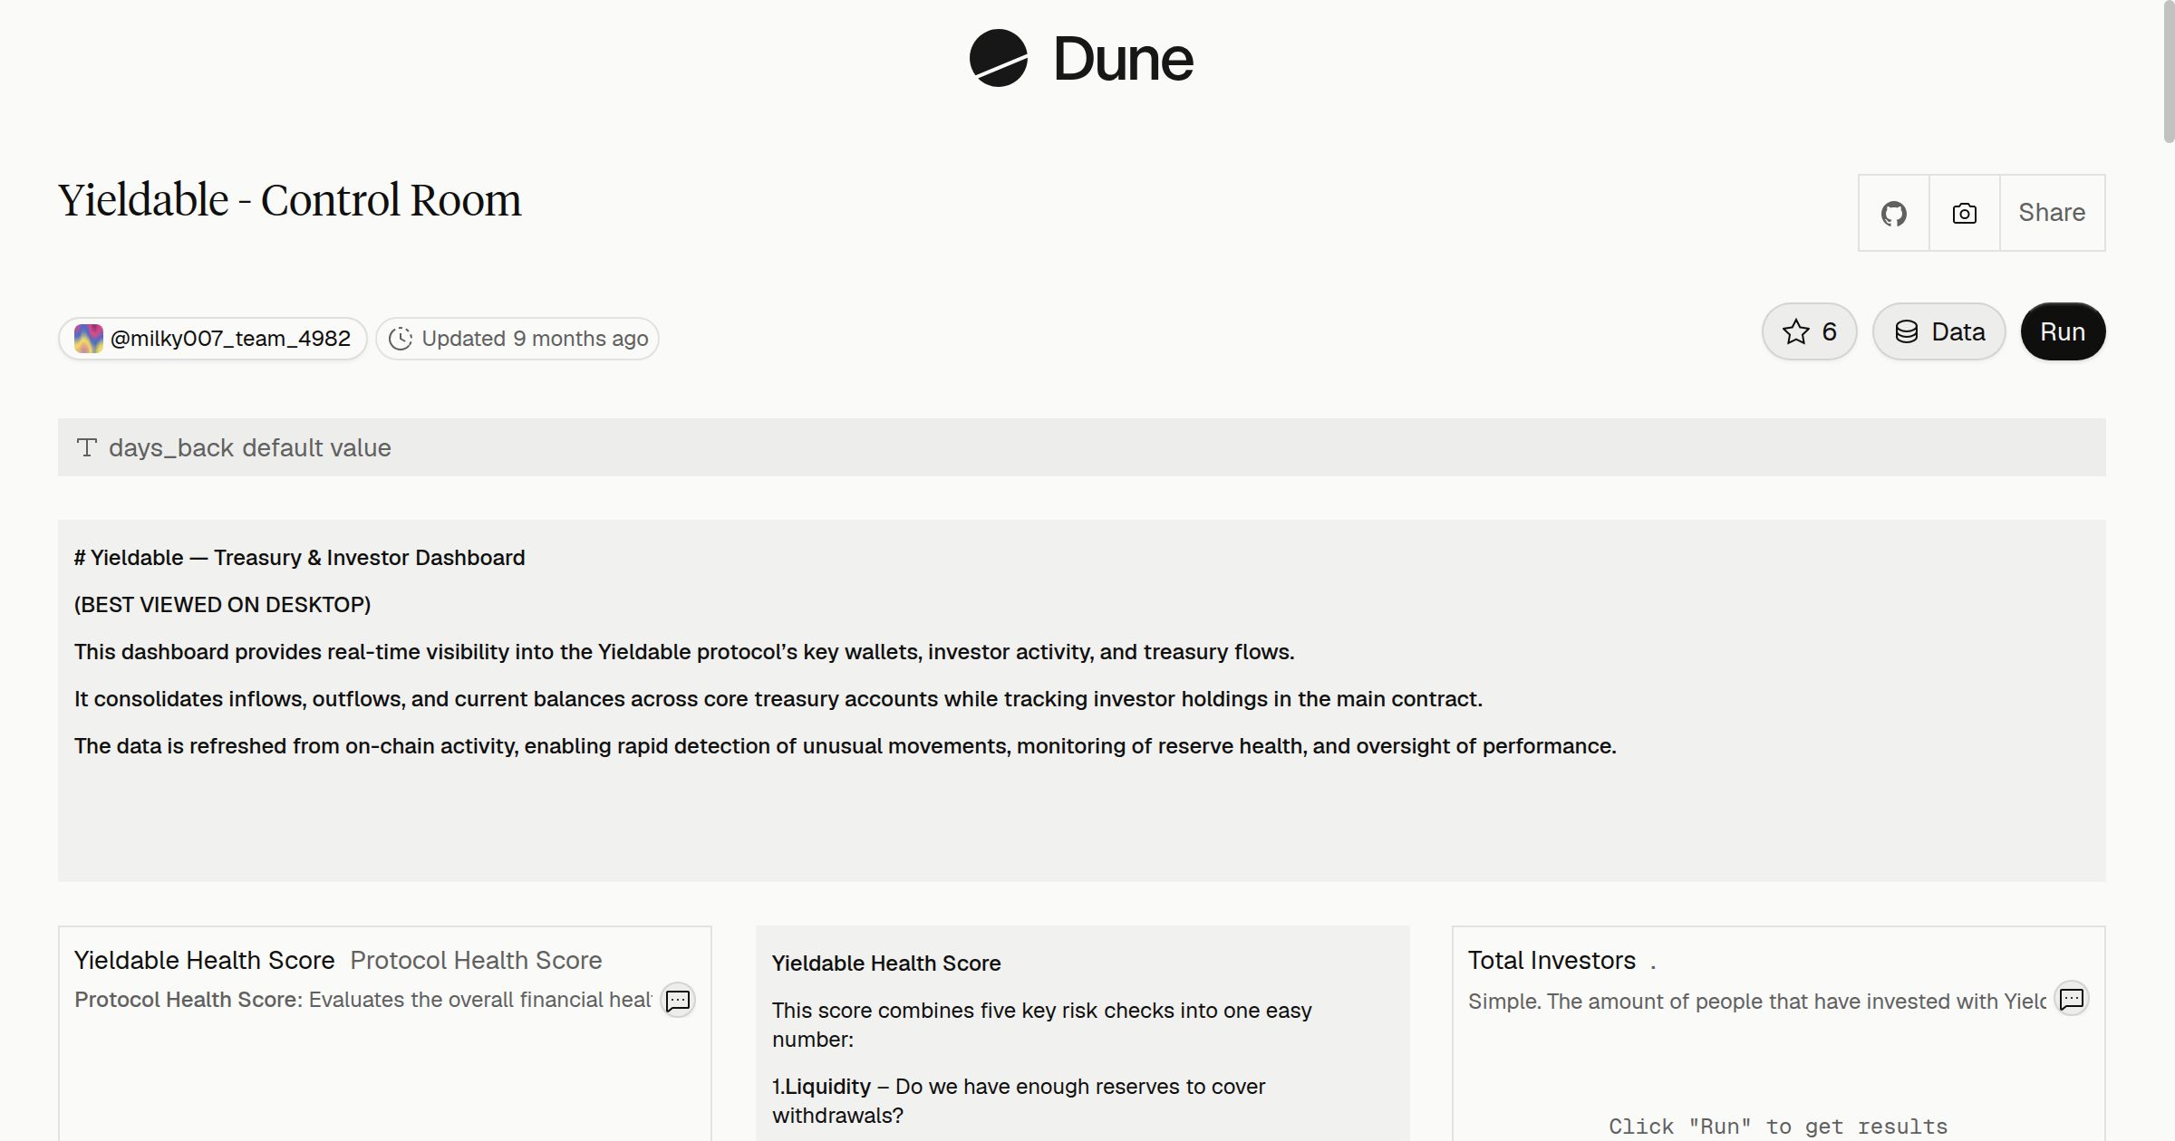2175x1141 pixels.
Task: Open the GitHub icon button
Action: 1894,213
